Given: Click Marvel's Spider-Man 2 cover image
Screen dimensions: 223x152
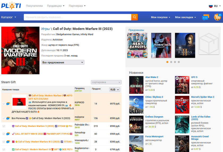Looking at the screenshot, I should pyautogui.click(x=182, y=105).
